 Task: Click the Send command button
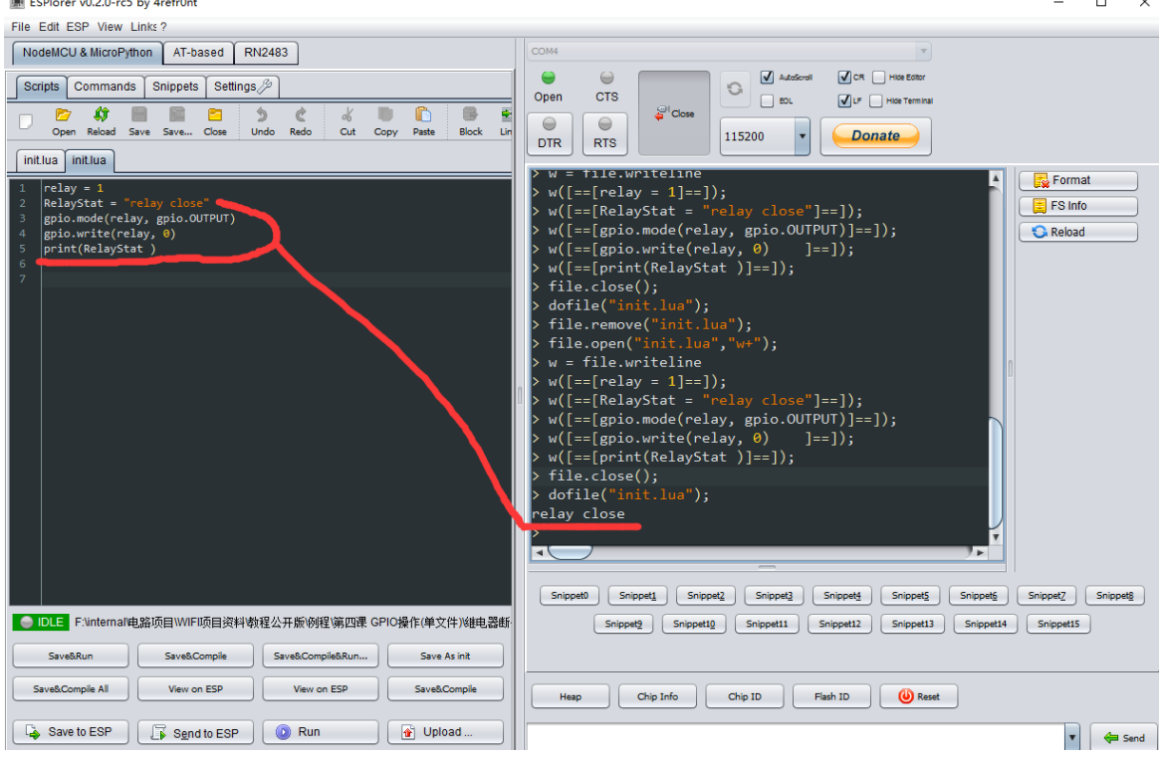point(1124,738)
